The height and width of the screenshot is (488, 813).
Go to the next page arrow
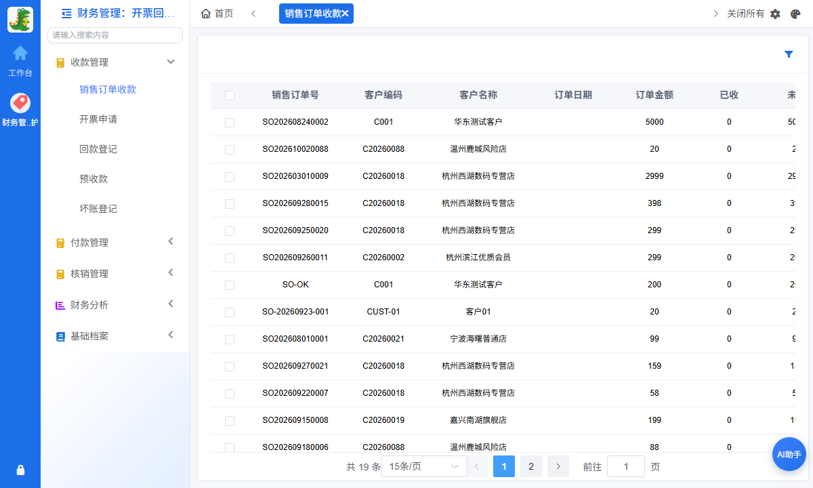[x=558, y=466]
